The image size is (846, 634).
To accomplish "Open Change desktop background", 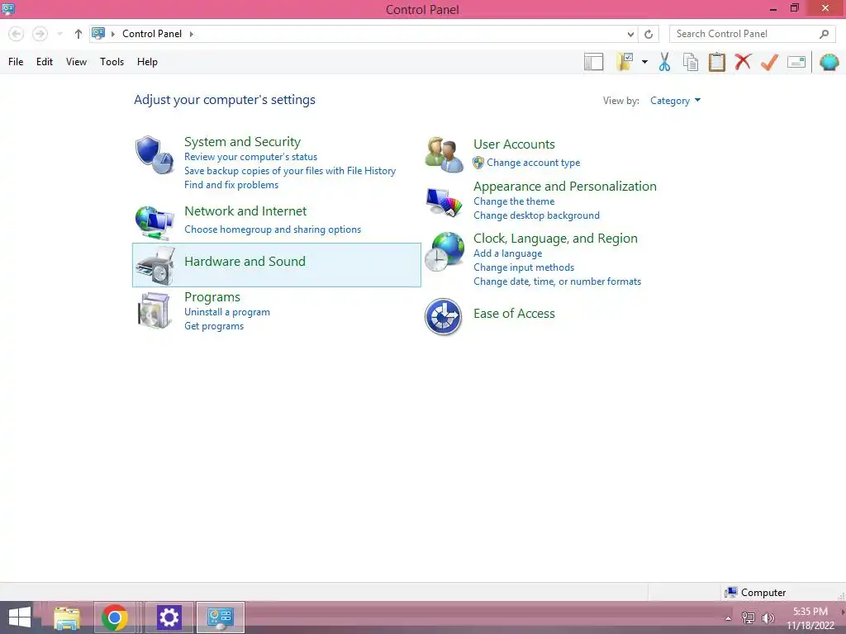I will click(x=536, y=215).
